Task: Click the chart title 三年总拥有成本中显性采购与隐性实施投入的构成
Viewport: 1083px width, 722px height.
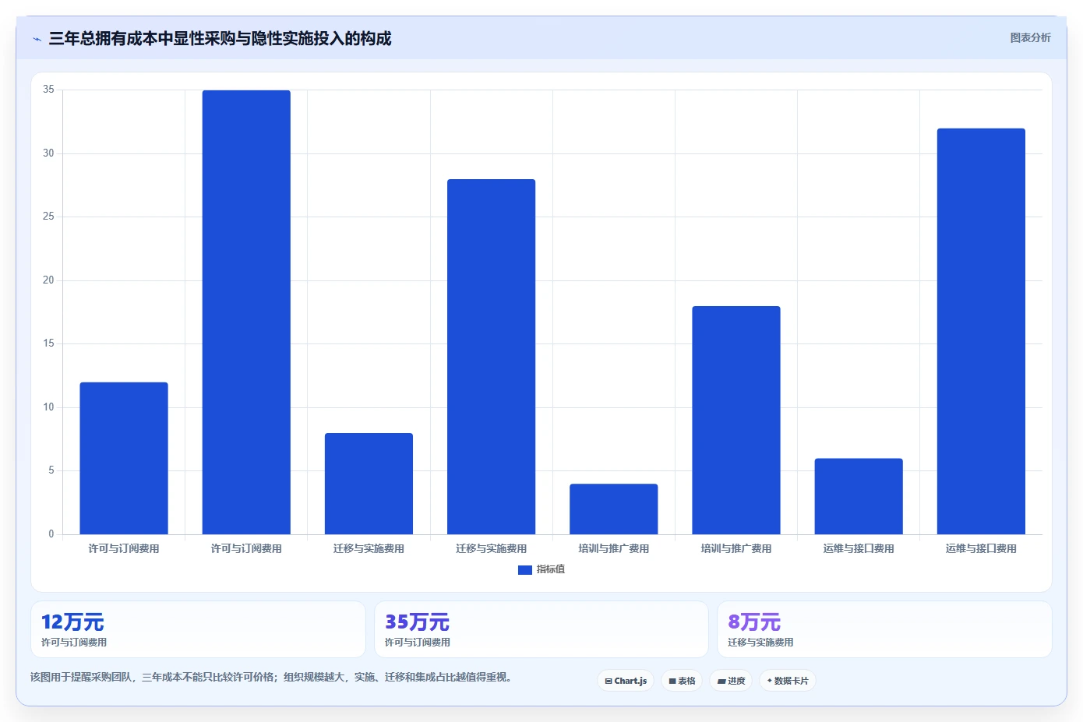Action: (x=220, y=38)
